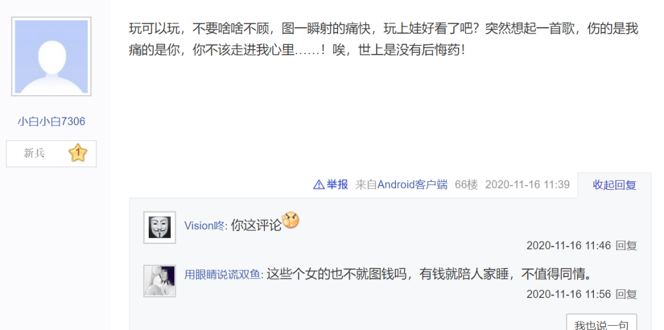Collapse replies with 收起回复
This screenshot has height=330, width=664.
point(614,185)
